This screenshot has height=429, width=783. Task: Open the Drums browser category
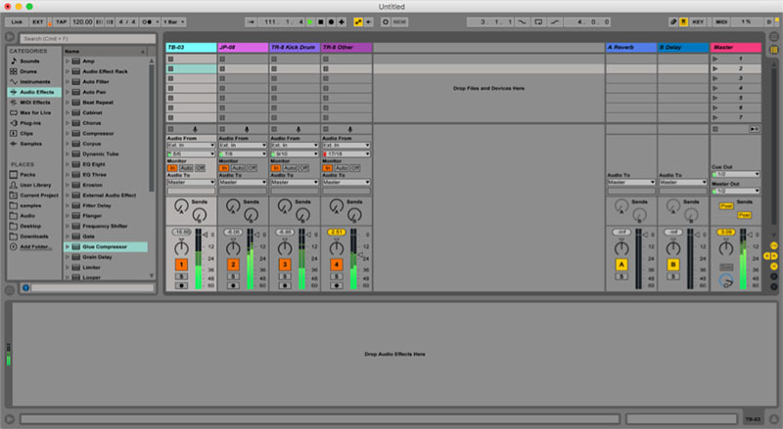pyautogui.click(x=28, y=71)
